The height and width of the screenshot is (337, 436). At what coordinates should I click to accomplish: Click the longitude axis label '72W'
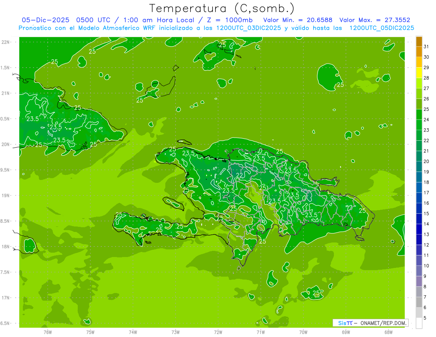(x=218, y=332)
